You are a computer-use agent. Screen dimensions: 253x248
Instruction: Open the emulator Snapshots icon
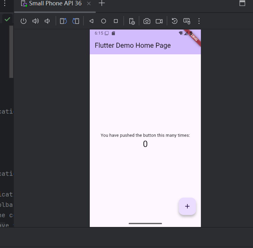(174, 21)
